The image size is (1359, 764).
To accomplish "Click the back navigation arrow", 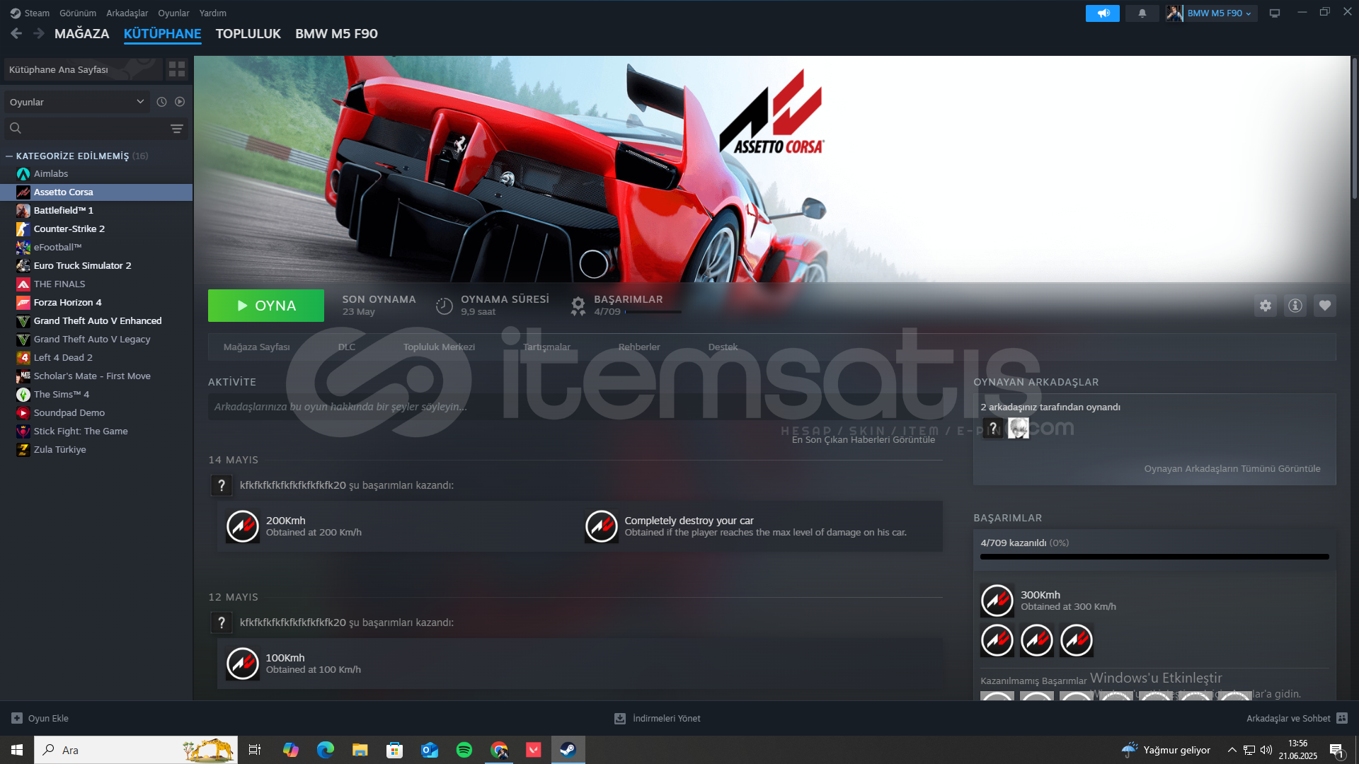I will (x=16, y=33).
